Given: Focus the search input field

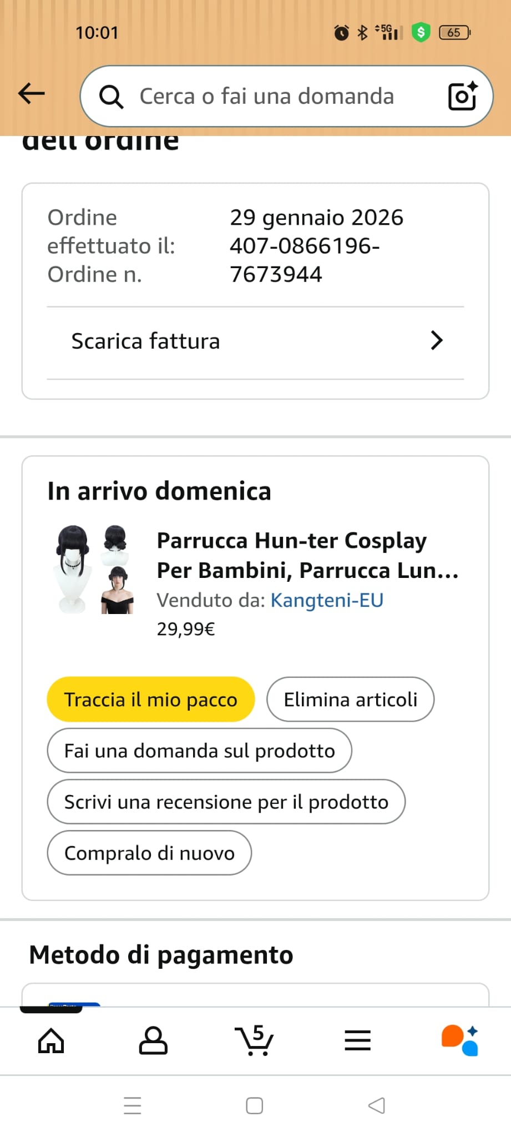Looking at the screenshot, I should pos(277,97).
